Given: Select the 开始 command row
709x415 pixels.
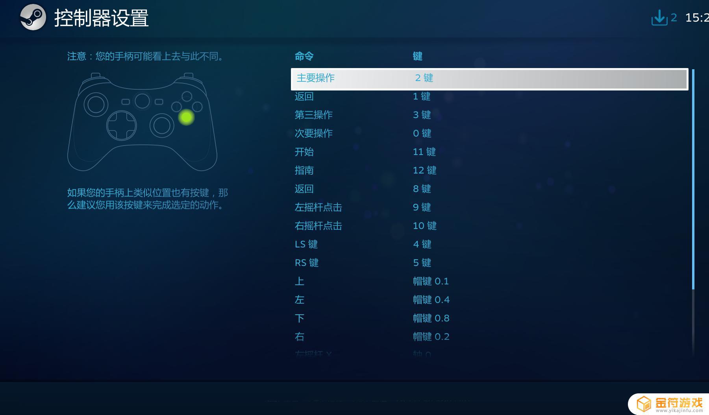Looking at the screenshot, I should (x=489, y=152).
